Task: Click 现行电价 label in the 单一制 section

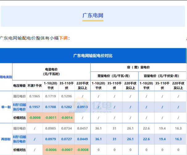Action: click(19, 96)
